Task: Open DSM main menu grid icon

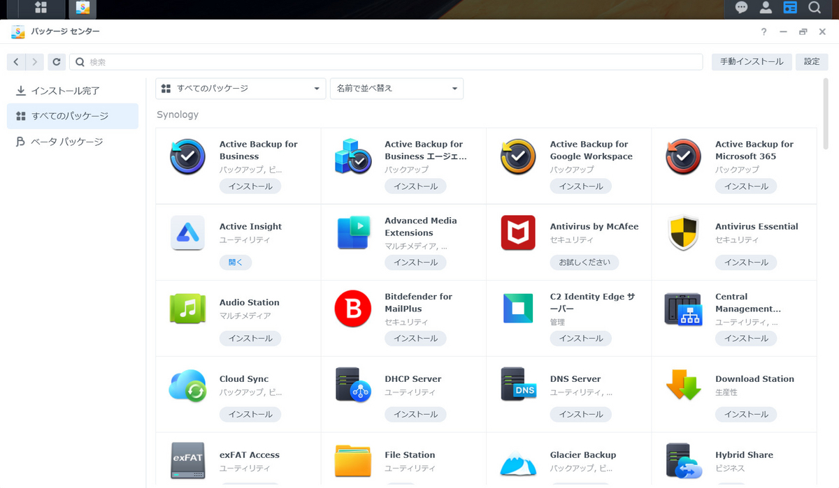Action: [41, 8]
